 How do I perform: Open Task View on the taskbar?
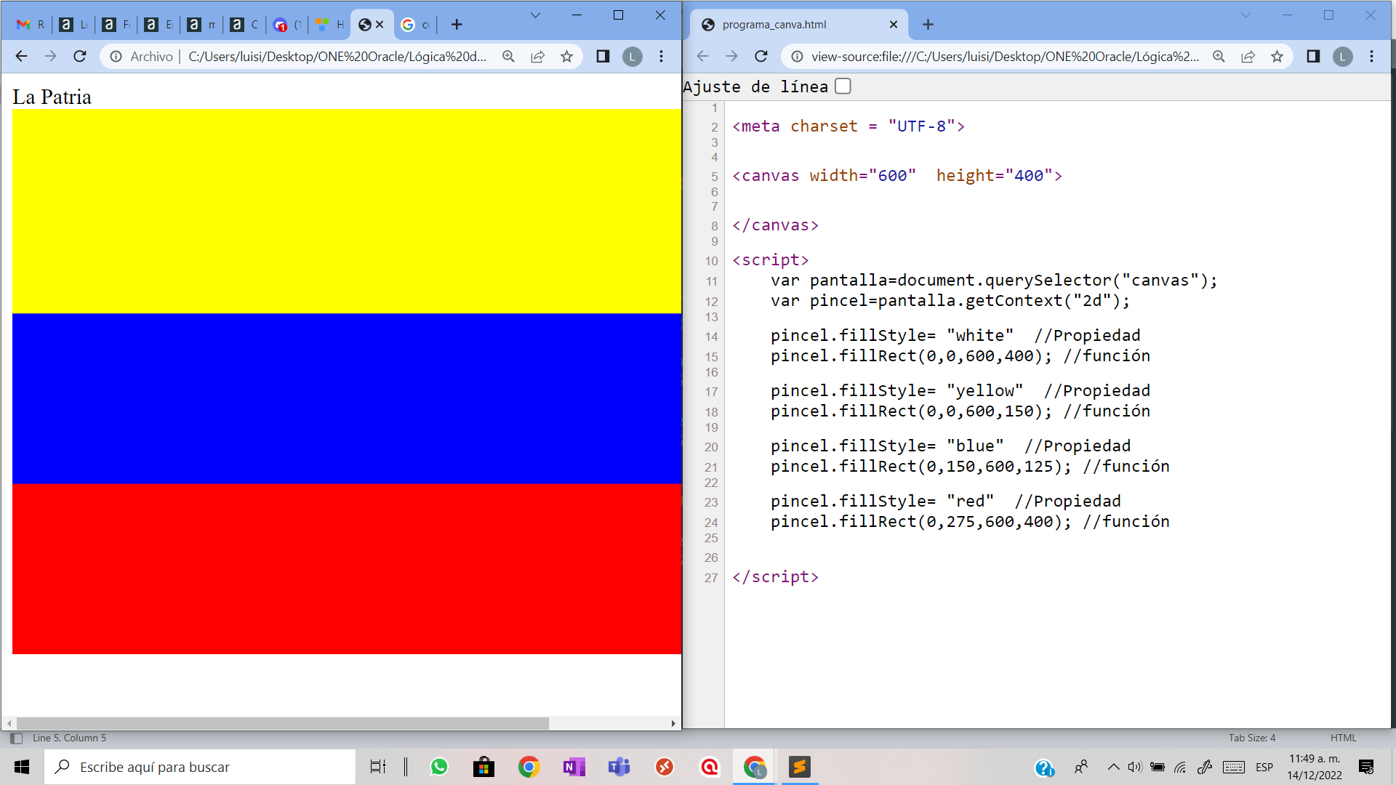378,767
